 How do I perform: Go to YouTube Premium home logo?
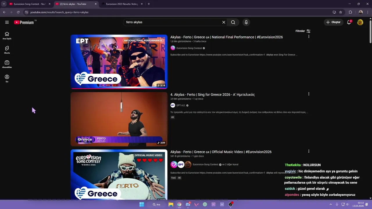pos(24,22)
